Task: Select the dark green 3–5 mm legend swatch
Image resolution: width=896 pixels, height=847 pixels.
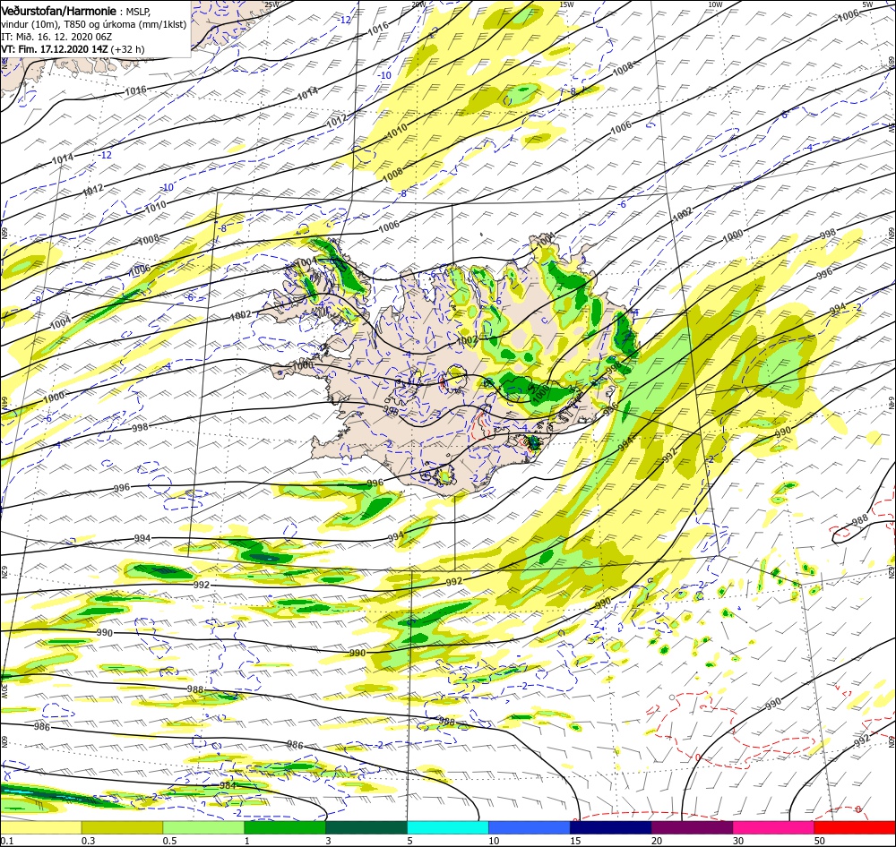Action: tap(366, 827)
